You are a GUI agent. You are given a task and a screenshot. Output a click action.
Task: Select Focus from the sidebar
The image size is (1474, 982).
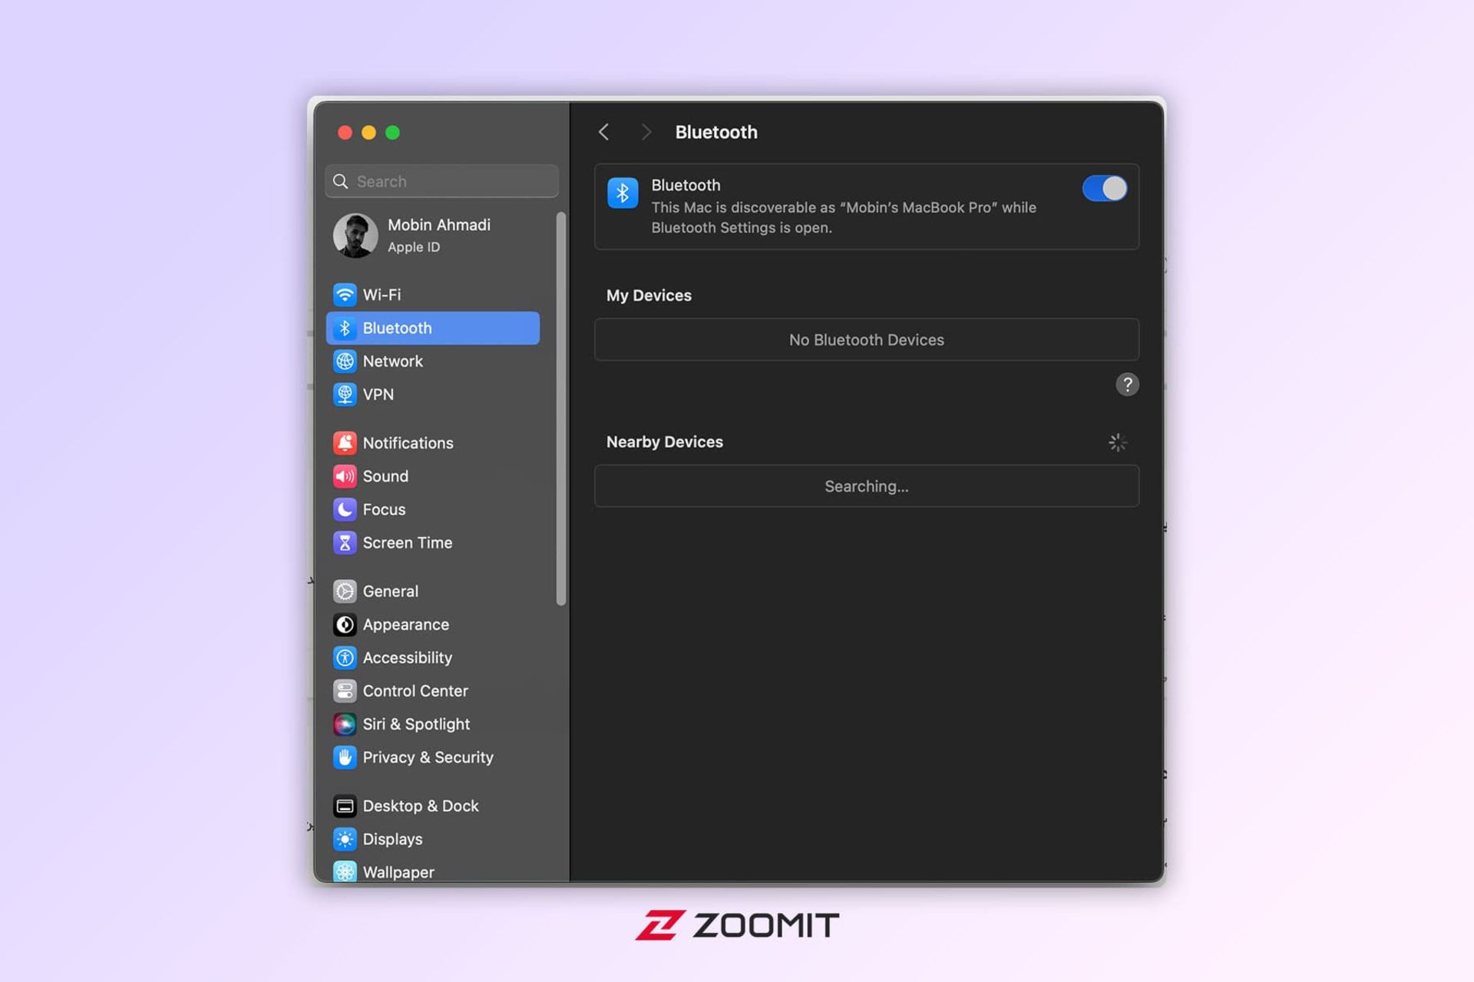click(x=384, y=509)
